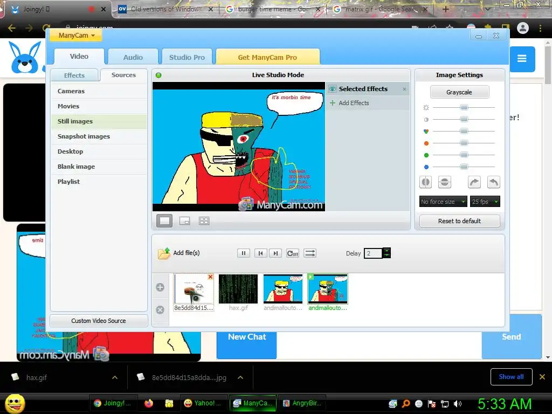
Task: Flip image horizontally icon
Action: tap(426, 182)
